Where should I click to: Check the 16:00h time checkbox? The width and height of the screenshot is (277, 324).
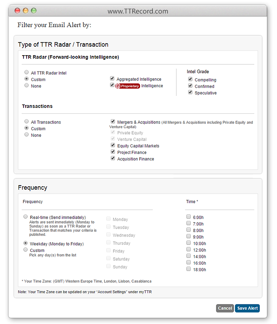coord(189,262)
